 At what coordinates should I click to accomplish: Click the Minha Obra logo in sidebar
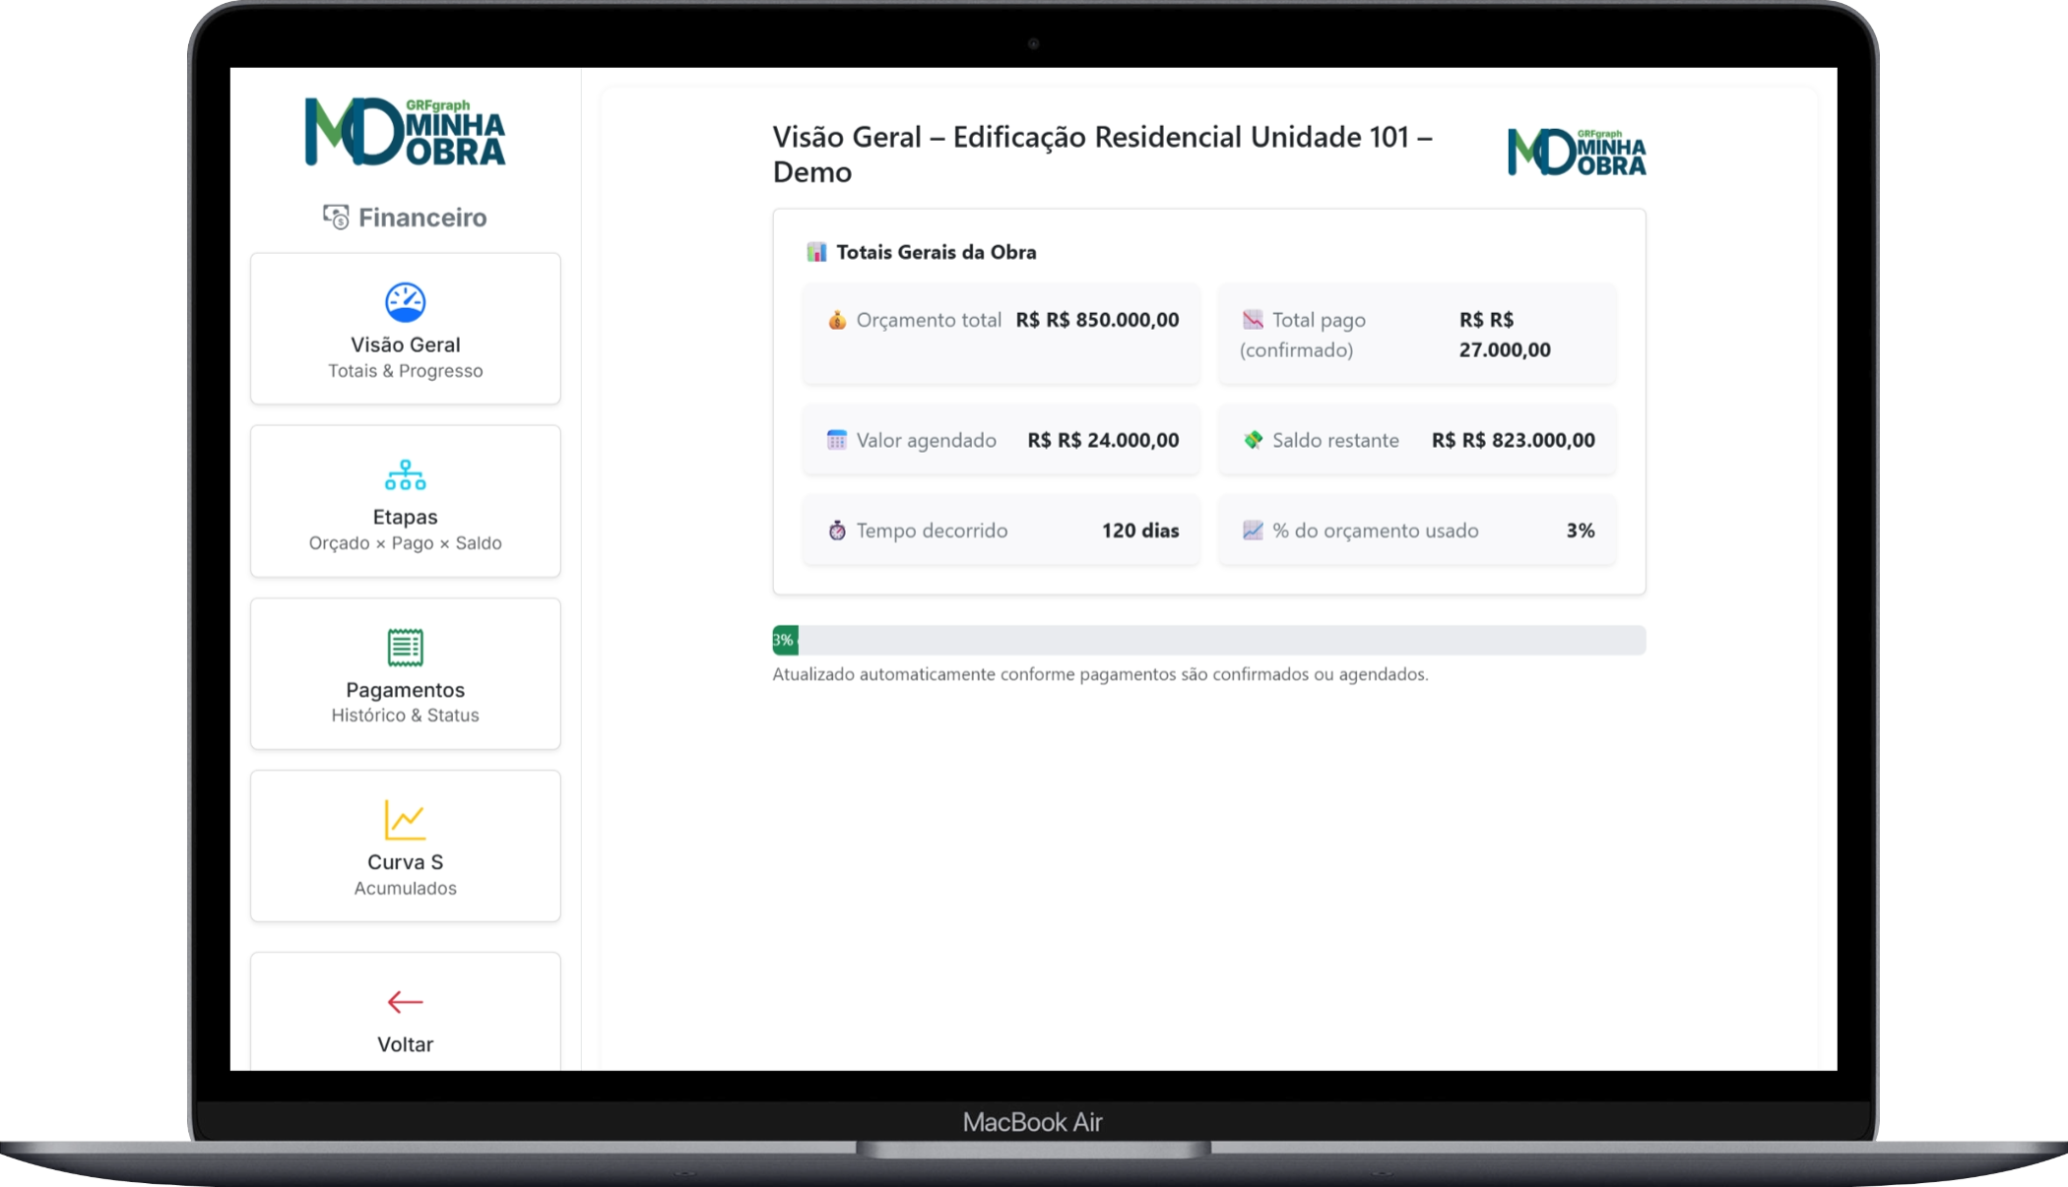tap(405, 132)
